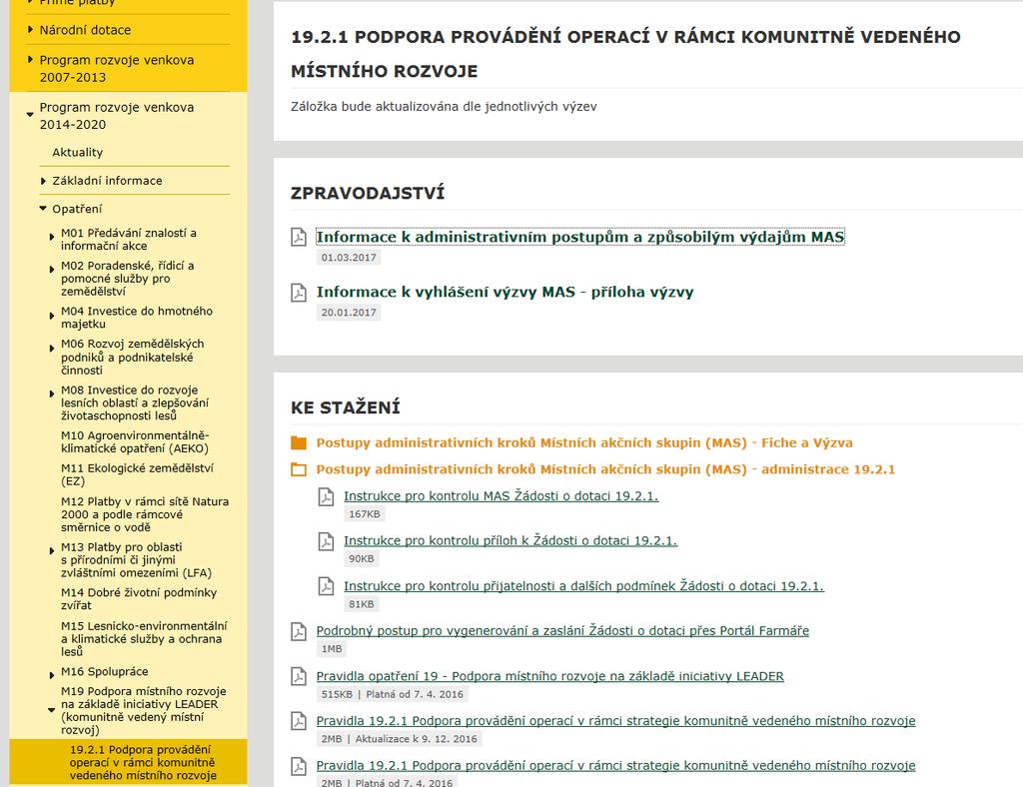Expand M08 Investice do rozvoje lesních oblastí arrow
The image size is (1023, 787).
click(52, 393)
